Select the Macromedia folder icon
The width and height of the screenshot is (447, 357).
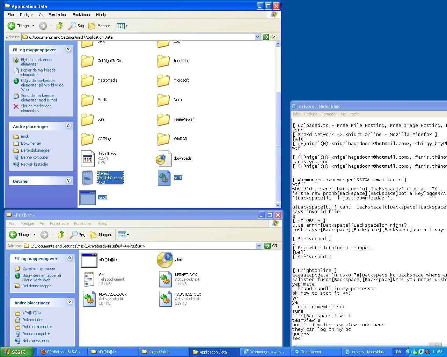pos(87,80)
